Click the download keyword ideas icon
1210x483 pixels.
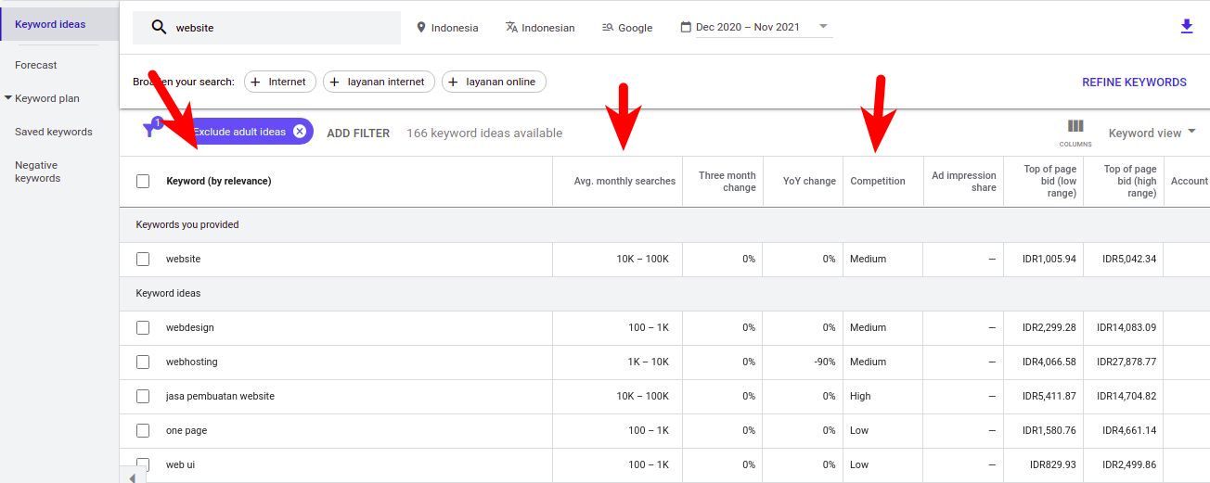[x=1186, y=27]
